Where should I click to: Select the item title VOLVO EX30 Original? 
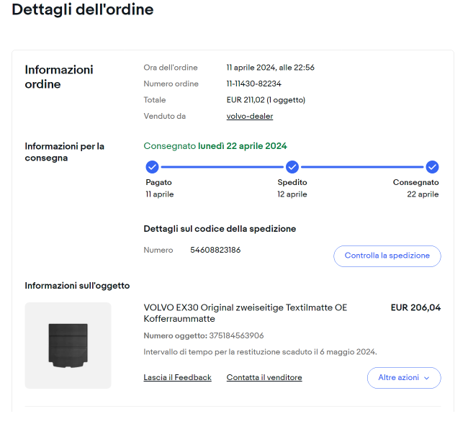click(x=245, y=313)
